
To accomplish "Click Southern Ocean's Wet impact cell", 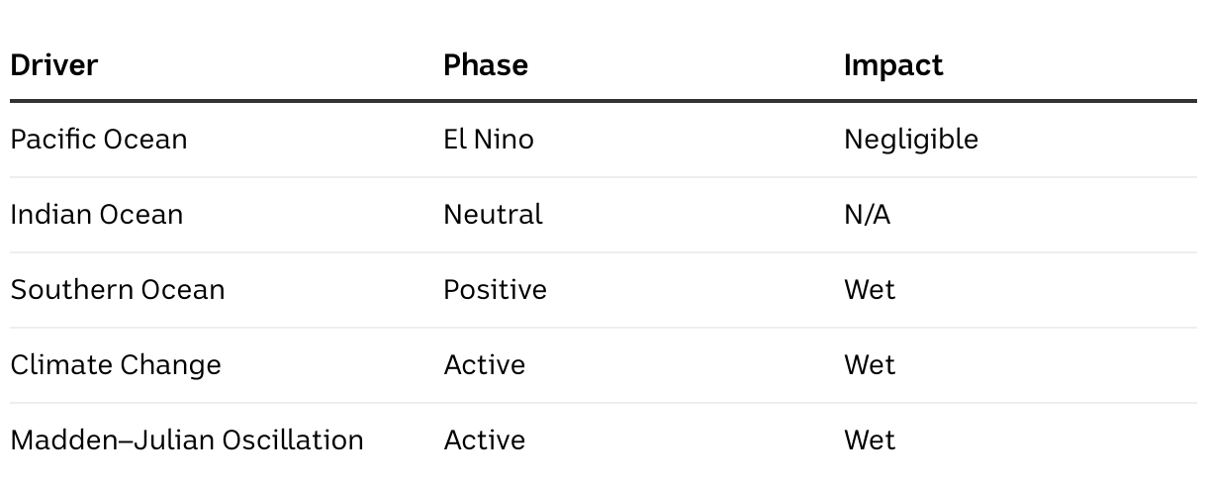I will pos(869,290).
